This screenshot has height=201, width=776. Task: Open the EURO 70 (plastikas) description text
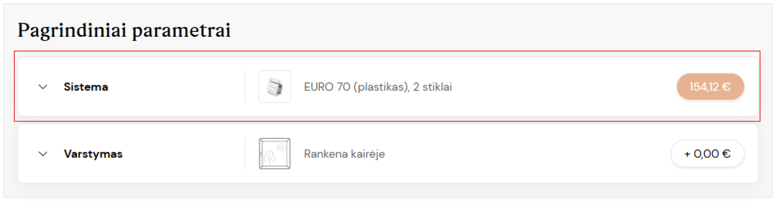pos(356,87)
